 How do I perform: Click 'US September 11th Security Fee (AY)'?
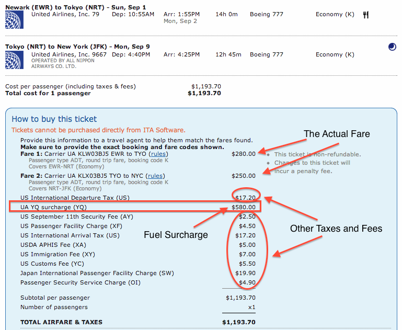[x=77, y=217]
